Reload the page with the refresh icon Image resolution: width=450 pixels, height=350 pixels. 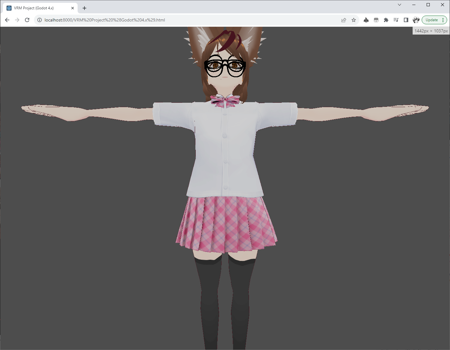click(27, 20)
